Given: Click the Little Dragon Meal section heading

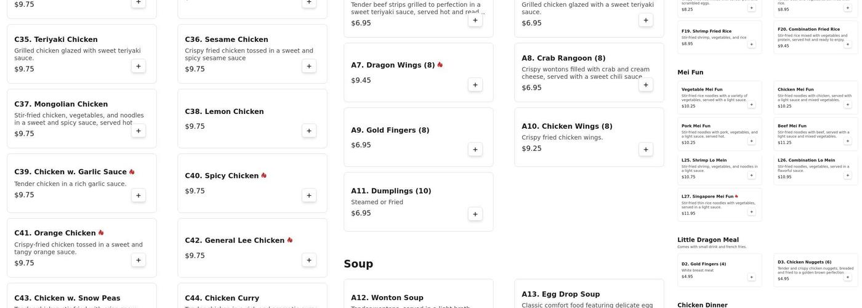Looking at the screenshot, I should [x=707, y=240].
